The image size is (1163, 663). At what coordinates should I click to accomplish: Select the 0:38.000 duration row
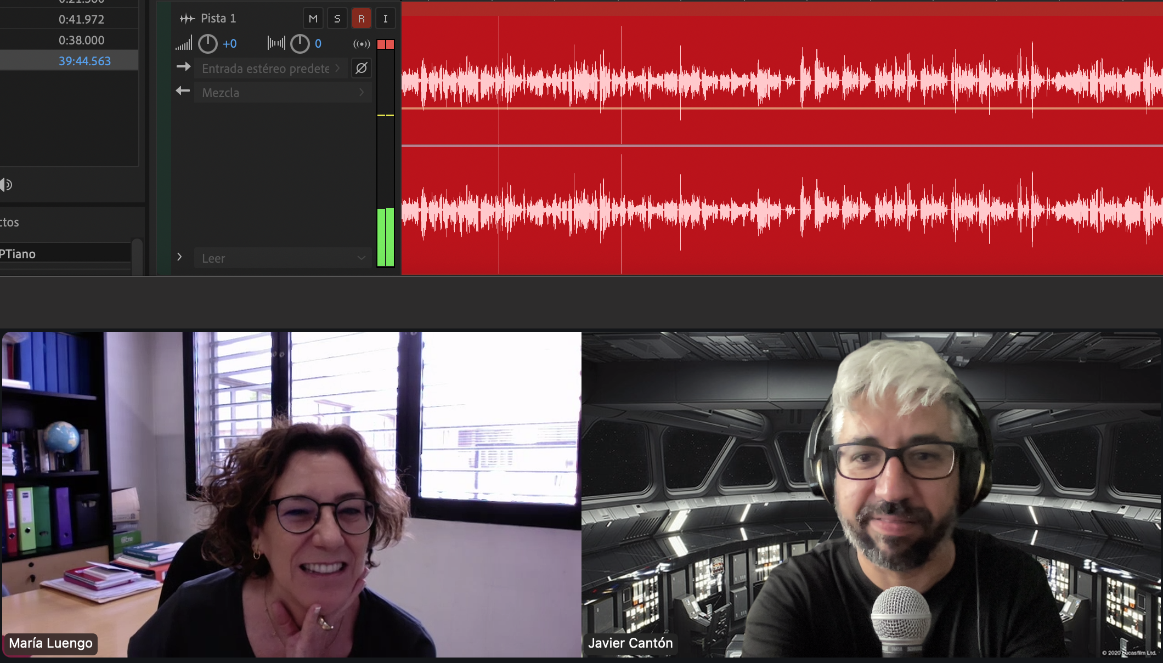coord(81,40)
